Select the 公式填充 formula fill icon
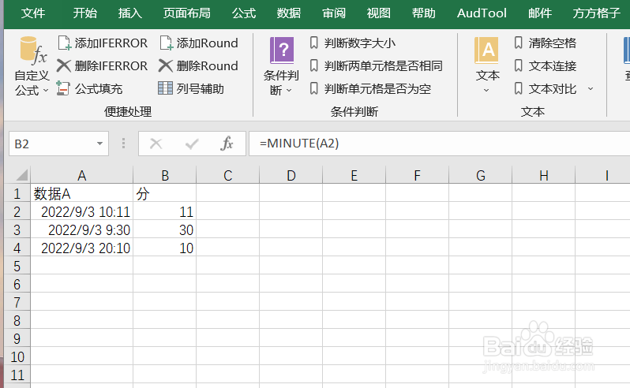630x388 pixels. (x=63, y=88)
